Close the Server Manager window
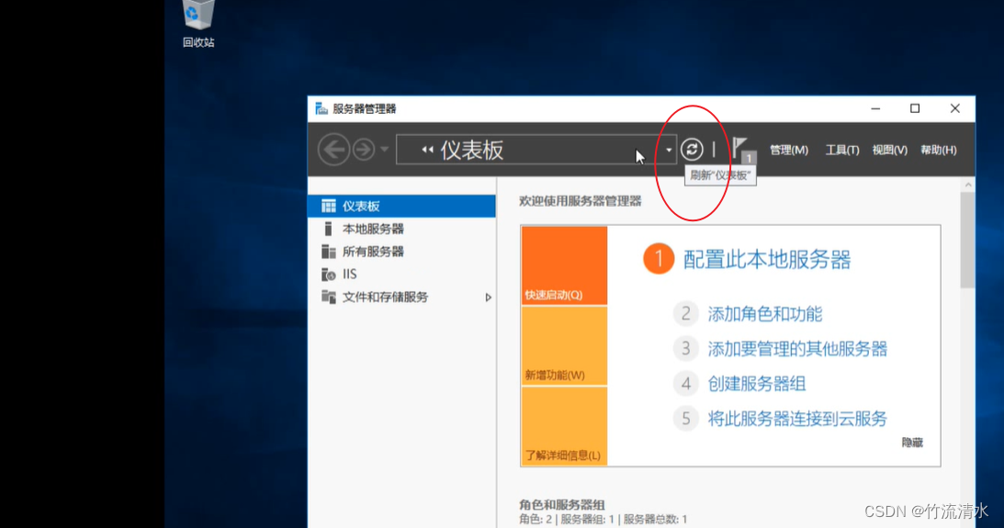The image size is (1004, 528). pos(954,108)
